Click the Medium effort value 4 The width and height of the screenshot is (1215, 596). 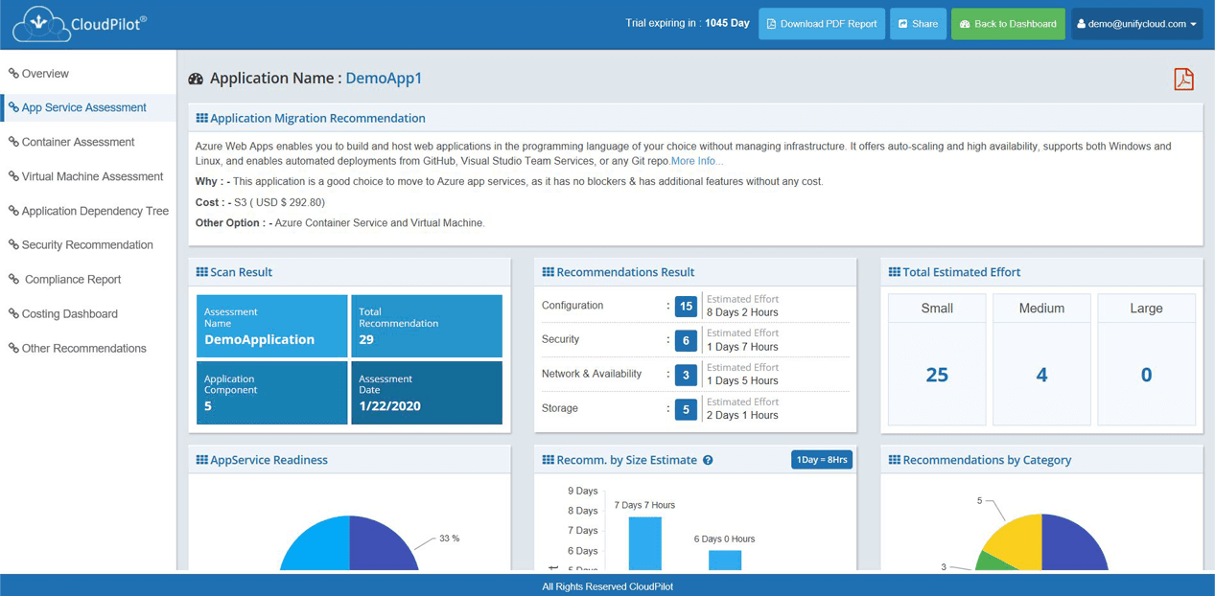click(1041, 375)
